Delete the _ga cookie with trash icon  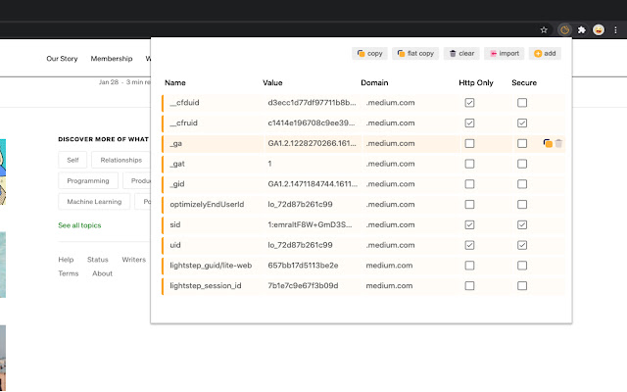(559, 143)
